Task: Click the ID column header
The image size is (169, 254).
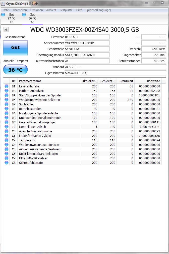Action: pyautogui.click(x=13, y=81)
